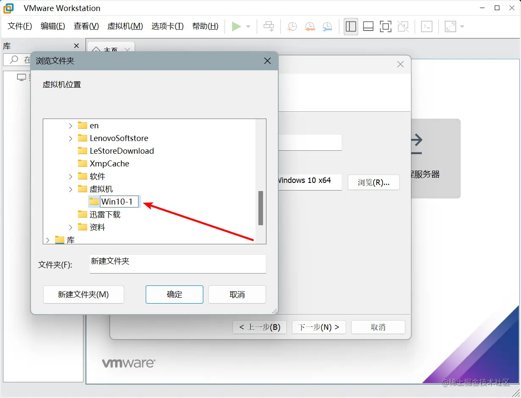521x398 pixels.
Task: Collapse the 虚拟机 folder node
Action: [71, 189]
